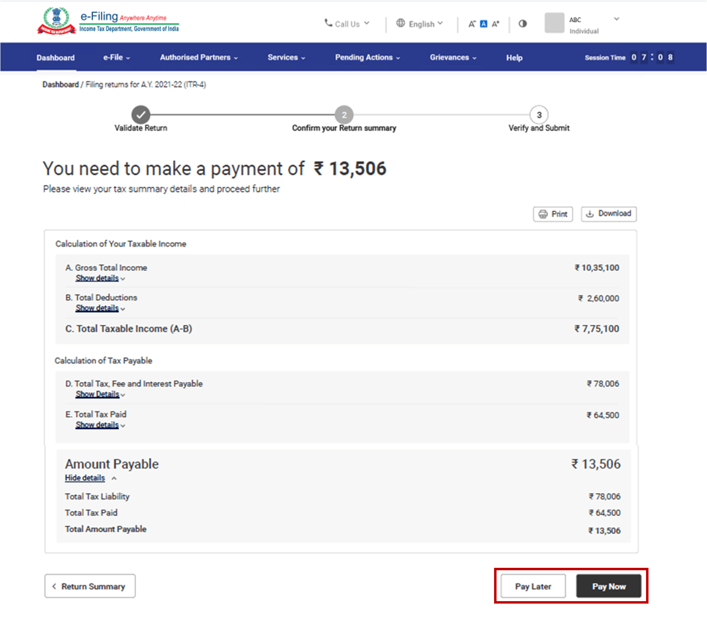
Task: Expand the user profile chevron menu
Action: tap(616, 19)
